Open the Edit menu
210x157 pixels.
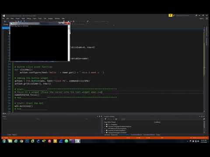[7, 19]
